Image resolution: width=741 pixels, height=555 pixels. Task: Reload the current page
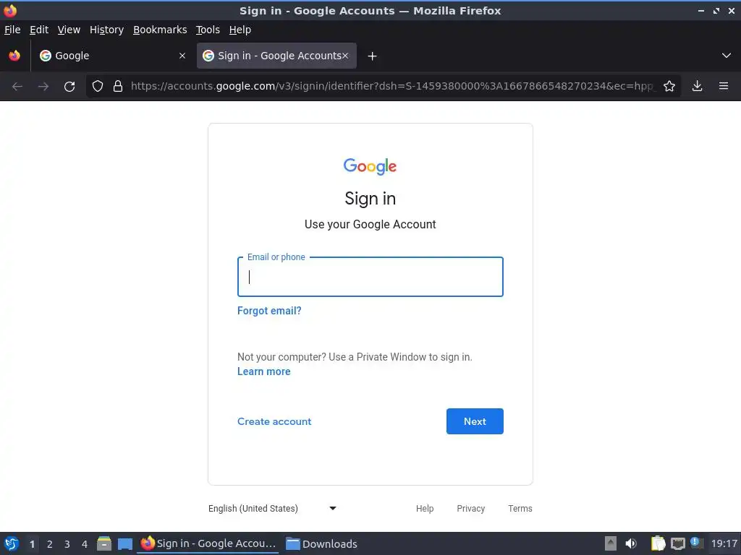coord(69,87)
